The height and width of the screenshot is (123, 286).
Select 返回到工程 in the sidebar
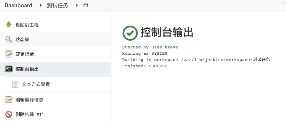[x=27, y=25]
